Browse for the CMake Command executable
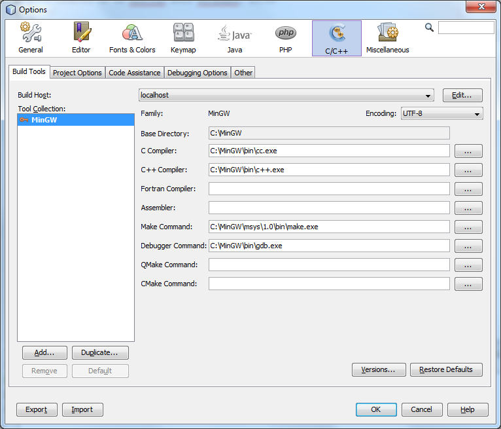The width and height of the screenshot is (501, 429). (x=468, y=284)
